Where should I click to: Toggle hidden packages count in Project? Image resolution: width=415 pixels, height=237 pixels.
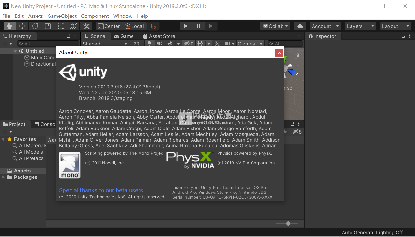tap(297, 132)
